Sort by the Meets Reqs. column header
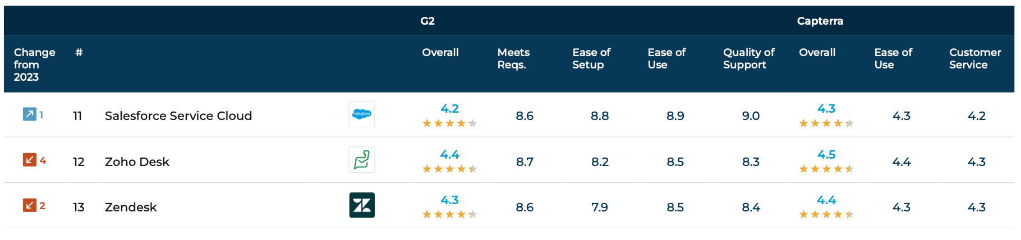Image resolution: width=1021 pixels, height=240 pixels. coord(513,58)
